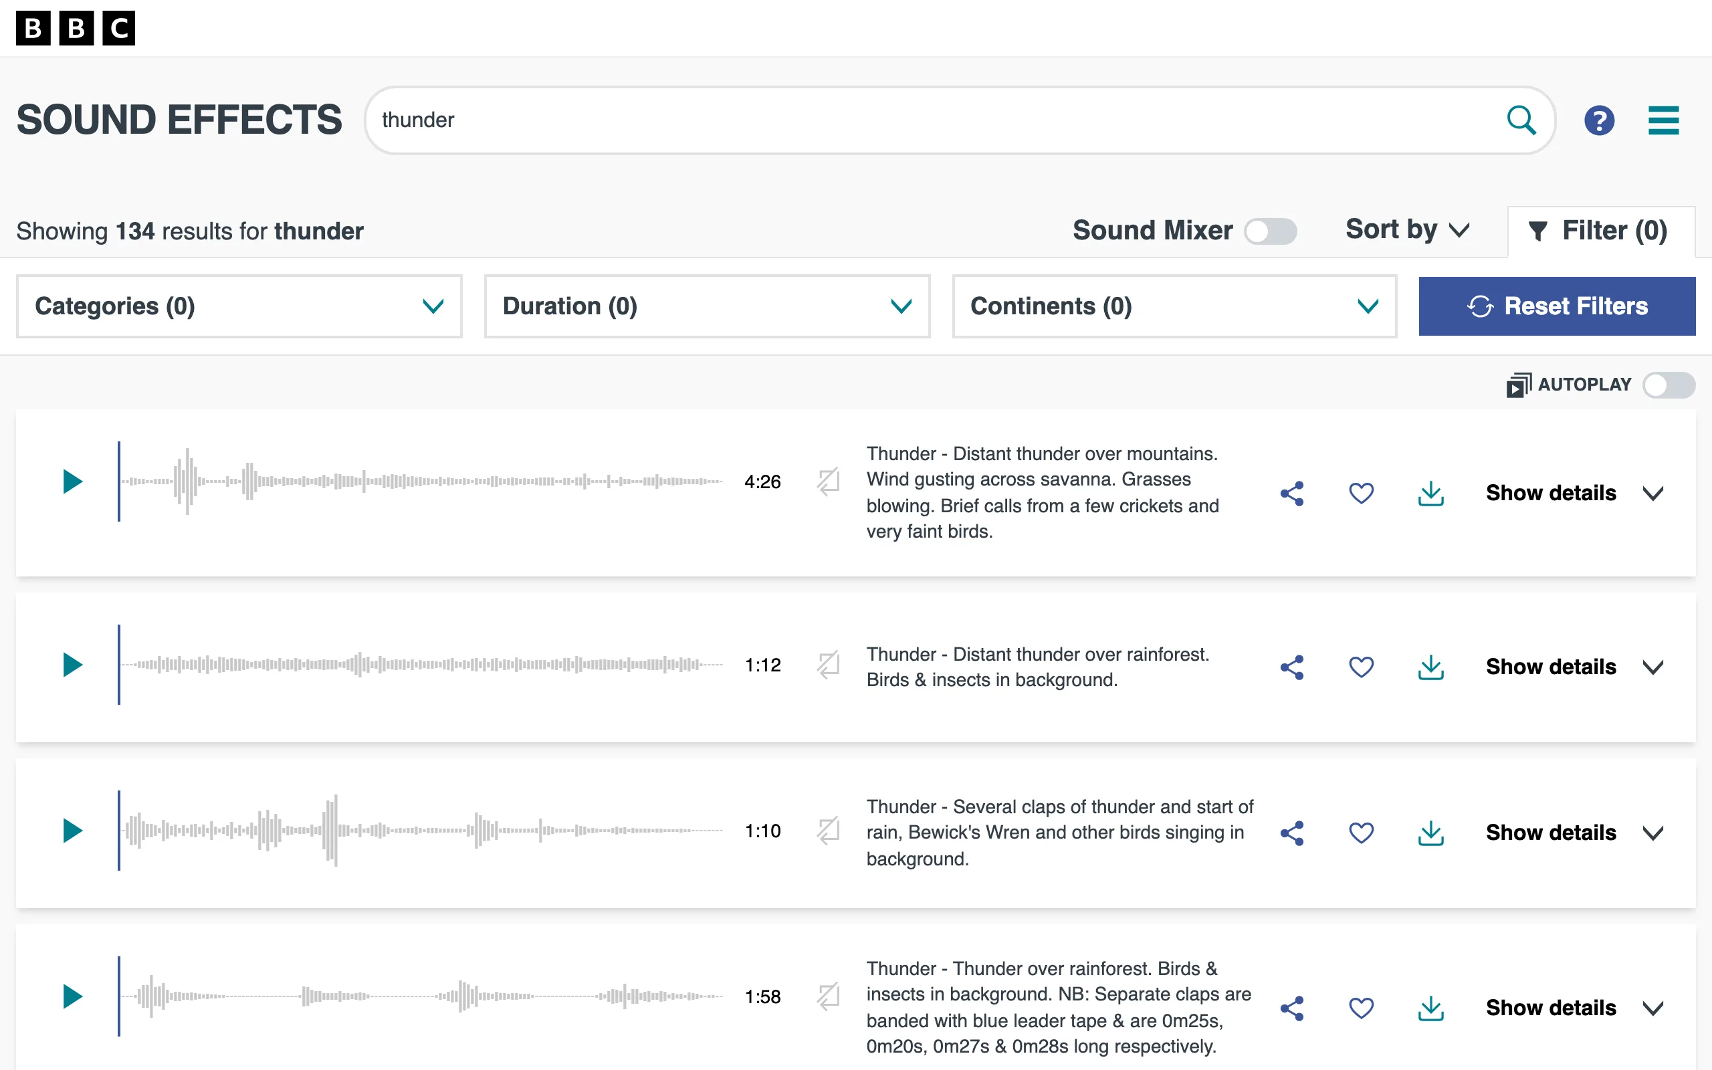Screen dimensions: 1712x1070
Task: Play the Thunder over rainforest 1:58 sound
Action: coord(72,996)
